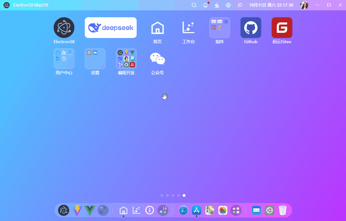Image resolution: width=346 pixels, height=221 pixels.
Task: Open the Github desktop icon
Action: coord(251,28)
